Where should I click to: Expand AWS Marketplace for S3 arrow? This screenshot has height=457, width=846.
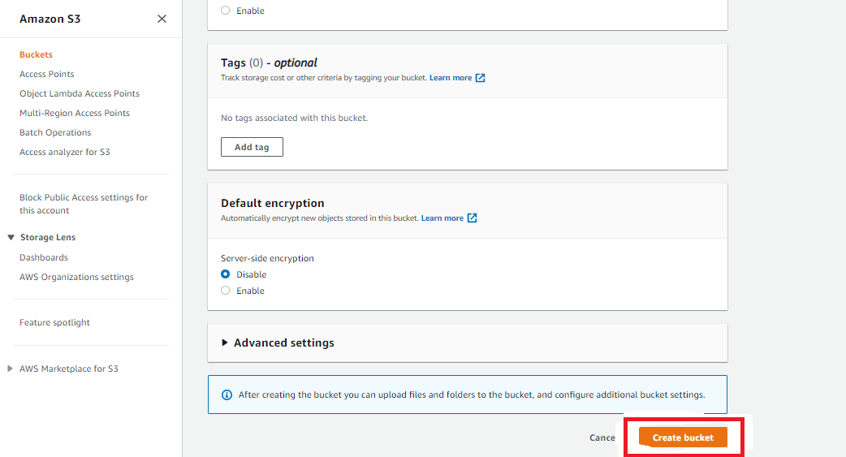click(10, 369)
